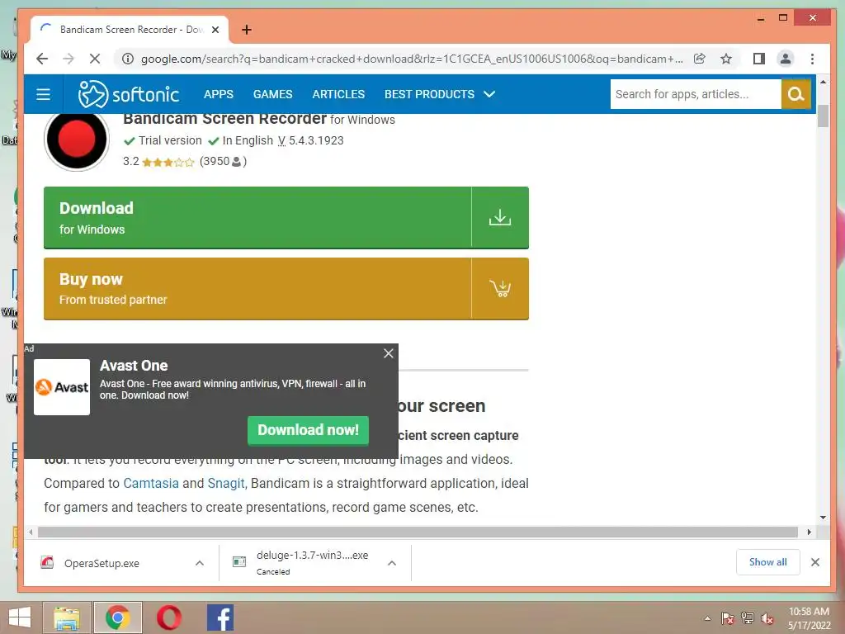Select the Bandicam Screen Recorder browser tab

click(130, 30)
